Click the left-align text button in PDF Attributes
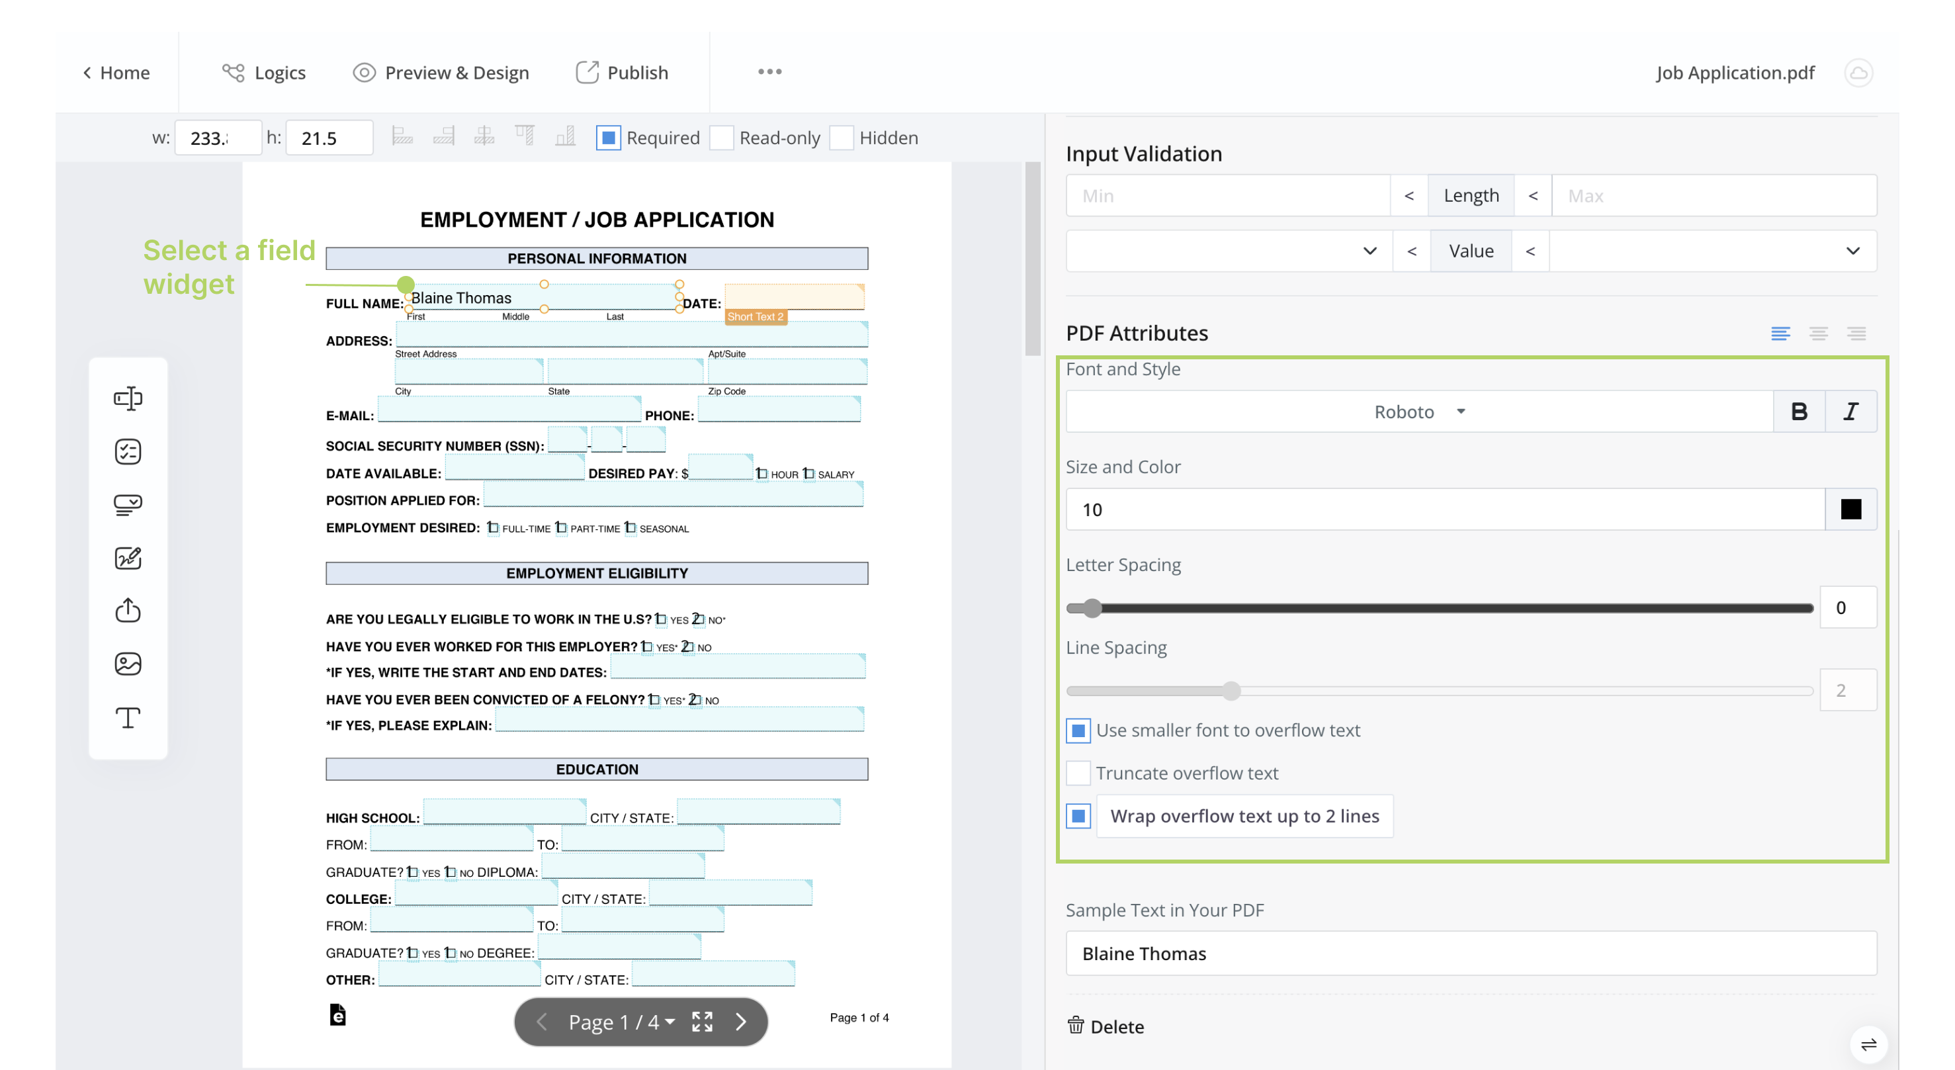The width and height of the screenshot is (1955, 1070). [1781, 334]
